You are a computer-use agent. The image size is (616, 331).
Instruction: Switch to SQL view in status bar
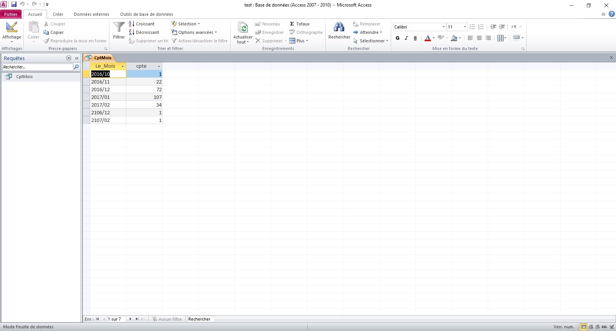click(x=604, y=327)
